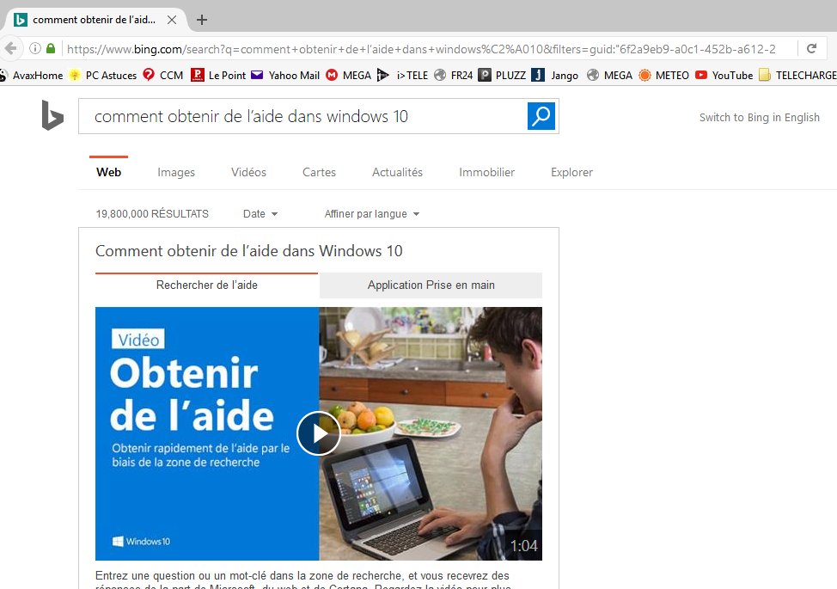Expand the Date filter dropdown
The image size is (837, 589).
click(260, 213)
